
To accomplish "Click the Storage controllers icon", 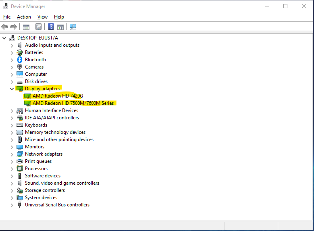I will [20, 190].
